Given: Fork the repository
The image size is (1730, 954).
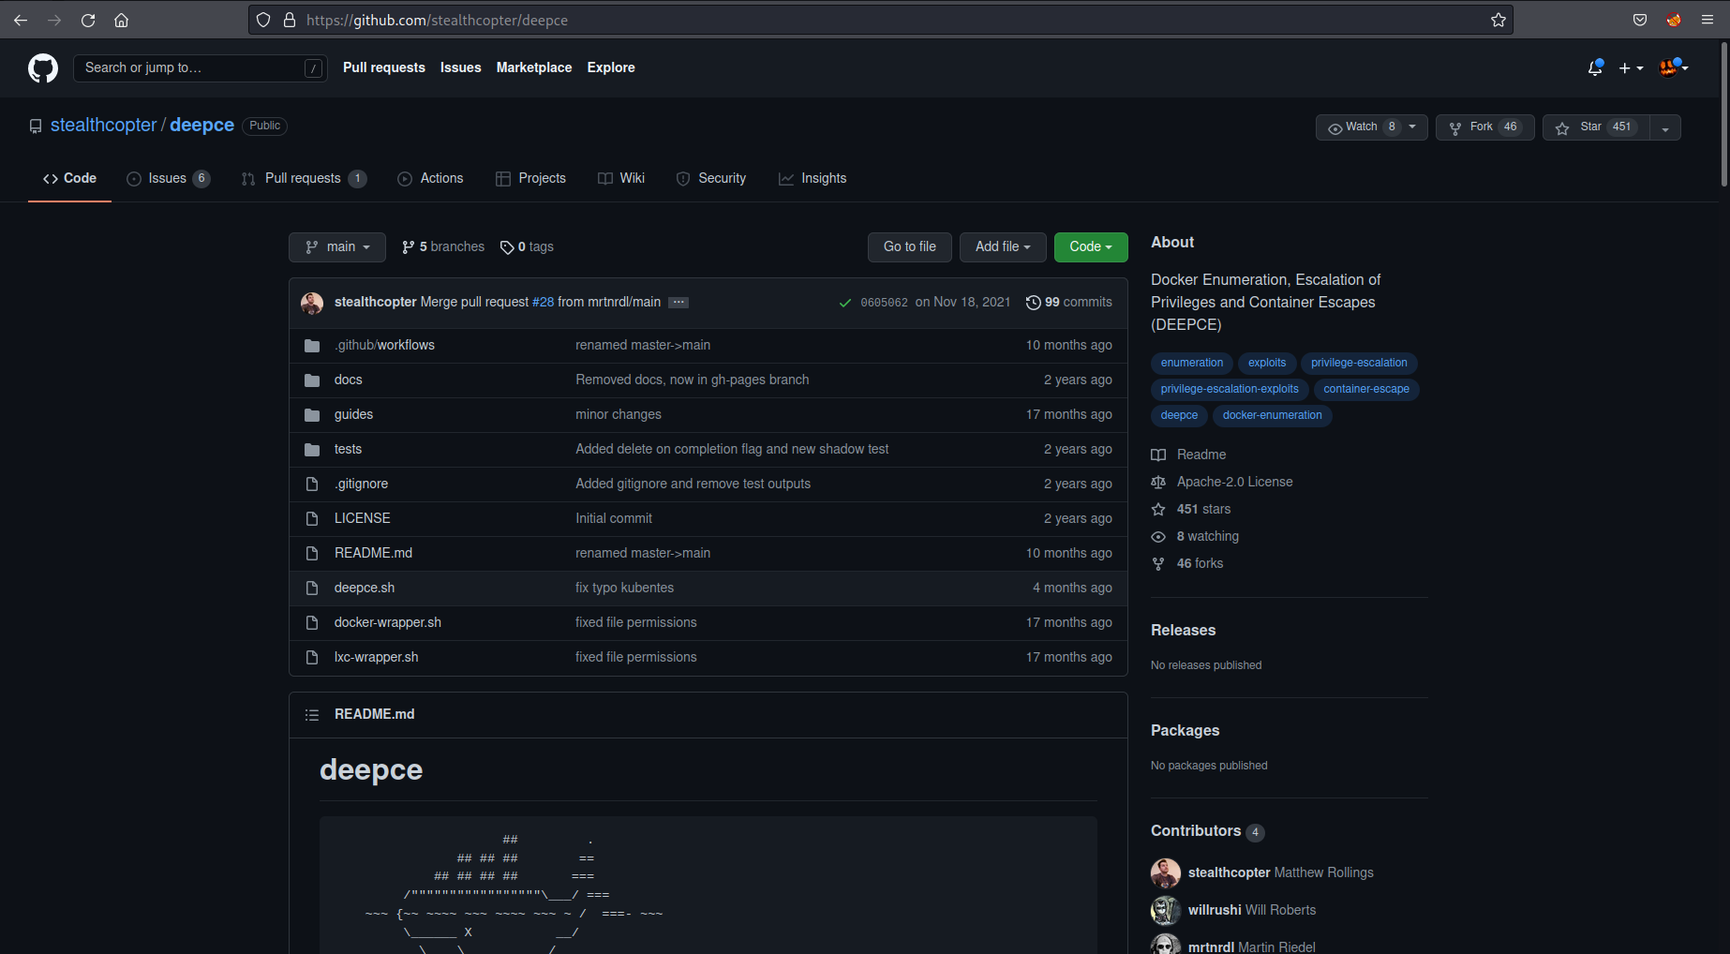Looking at the screenshot, I should tap(1484, 127).
